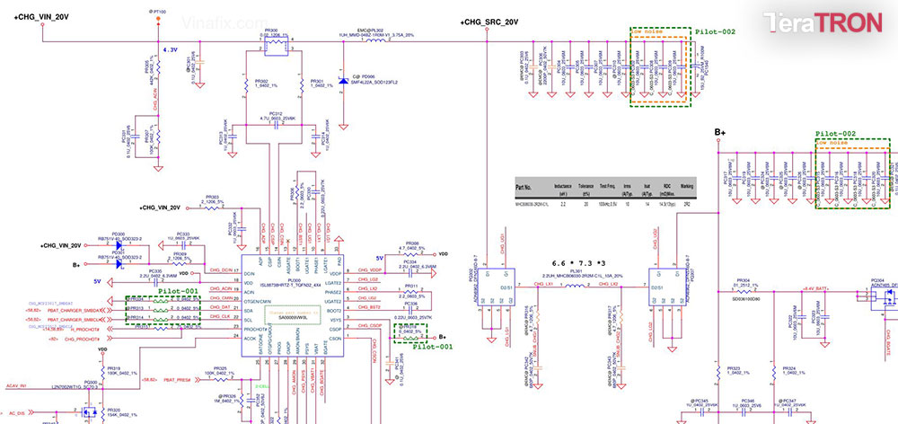Click the PC312 capacitor label
The width and height of the screenshot is (898, 424).
pyautogui.click(x=275, y=113)
